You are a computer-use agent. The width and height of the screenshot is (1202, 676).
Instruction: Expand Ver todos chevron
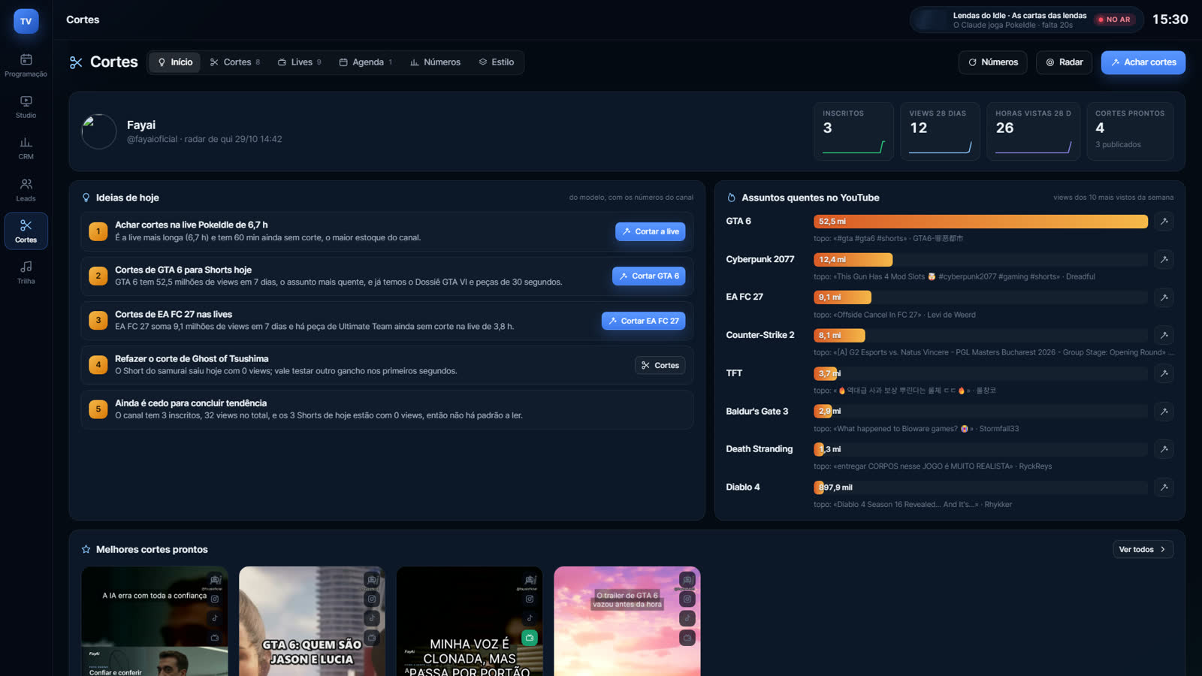coord(1143,550)
